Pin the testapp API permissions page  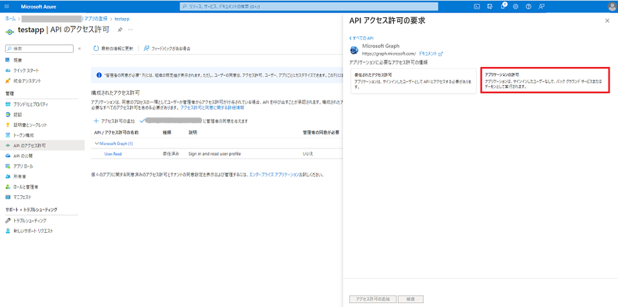[120, 30]
